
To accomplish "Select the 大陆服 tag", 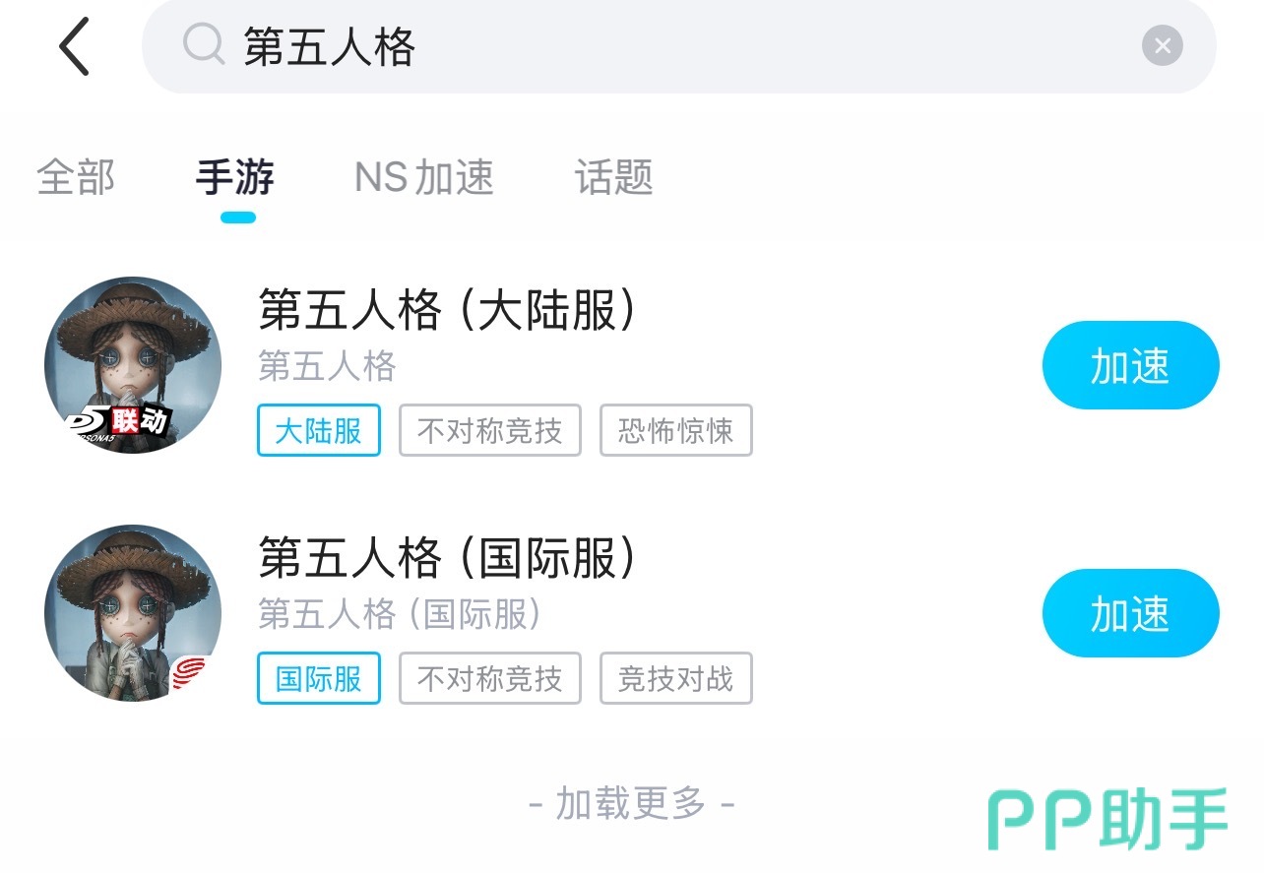I will pyautogui.click(x=319, y=430).
